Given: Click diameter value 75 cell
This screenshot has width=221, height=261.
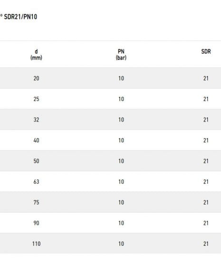Looking at the screenshot, I should tap(36, 202).
